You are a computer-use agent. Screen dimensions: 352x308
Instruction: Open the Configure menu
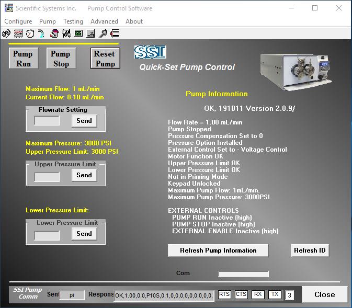[x=18, y=21]
